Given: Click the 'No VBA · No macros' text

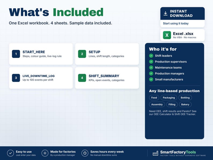Looking at the screenshot, I should [185, 37].
